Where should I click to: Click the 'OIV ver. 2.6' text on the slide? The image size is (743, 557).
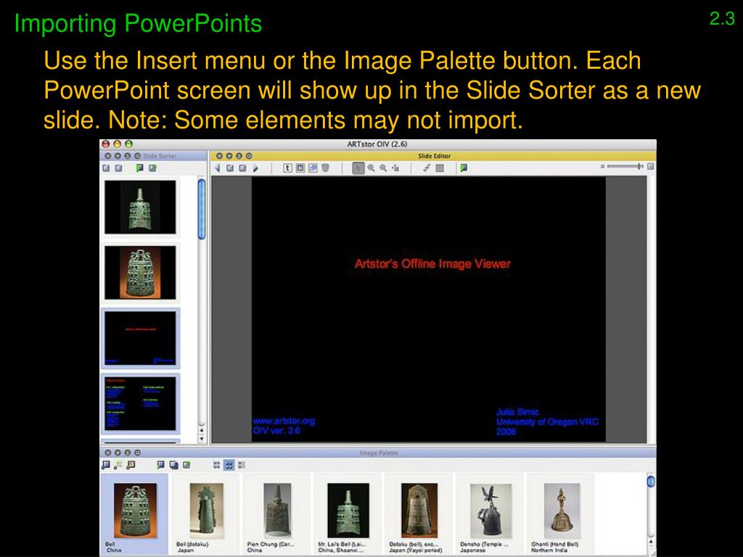(x=276, y=431)
